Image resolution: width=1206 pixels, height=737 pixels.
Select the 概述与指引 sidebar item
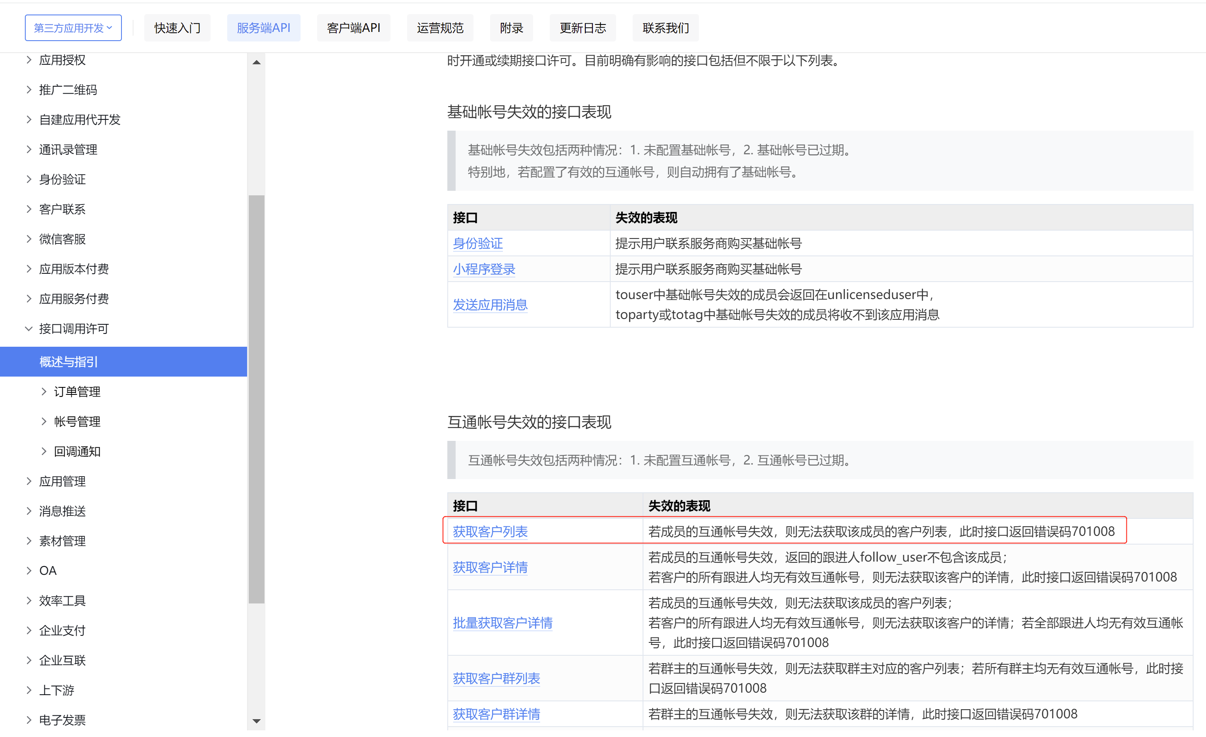tap(68, 361)
